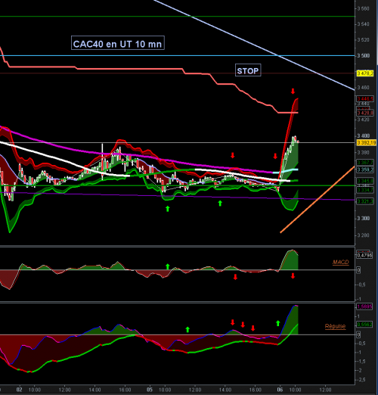This screenshot has height=395, width=378.
Task: Click the orange 3 392,19 current price tag
Action: pyautogui.click(x=367, y=143)
